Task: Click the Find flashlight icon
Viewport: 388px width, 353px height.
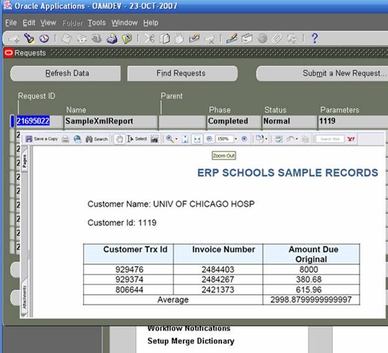Action: 29,38
